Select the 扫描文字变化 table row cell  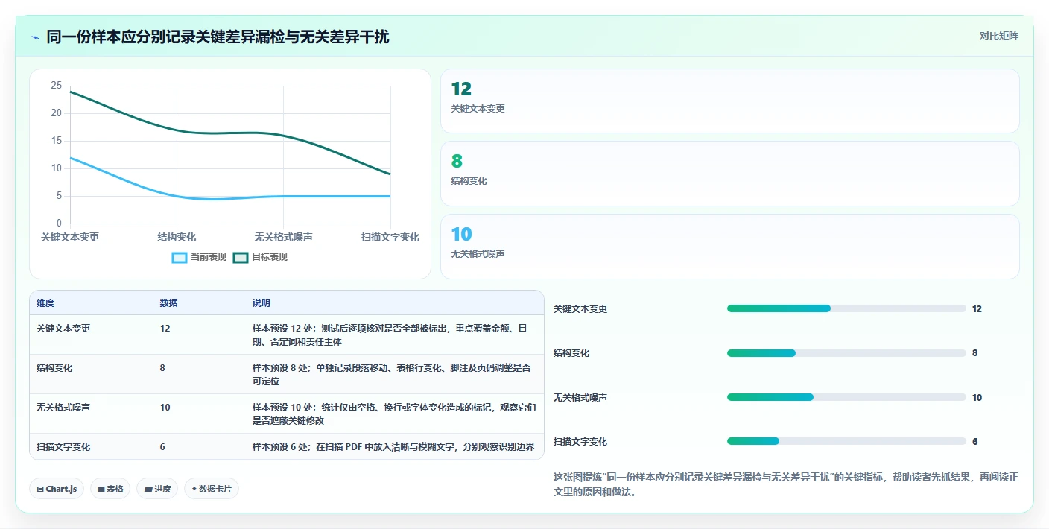63,447
